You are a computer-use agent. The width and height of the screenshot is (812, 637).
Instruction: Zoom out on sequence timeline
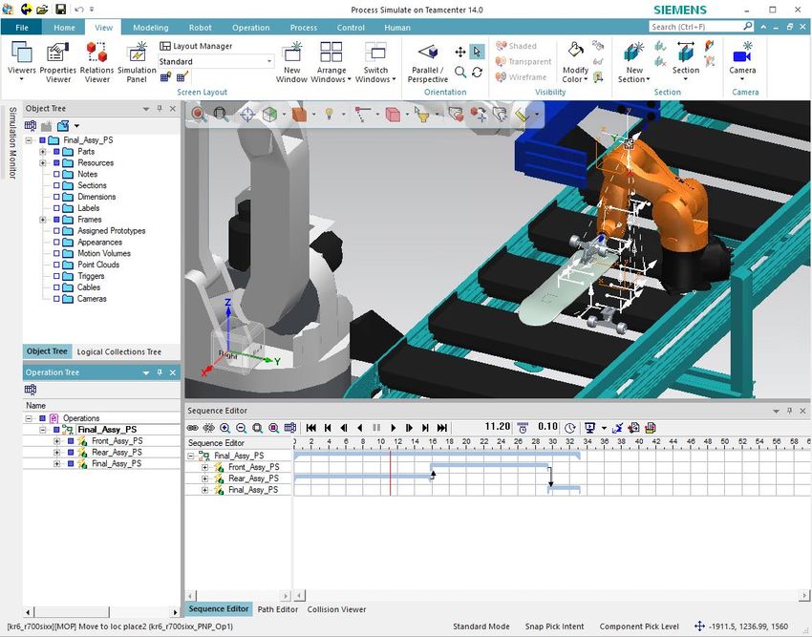[242, 428]
